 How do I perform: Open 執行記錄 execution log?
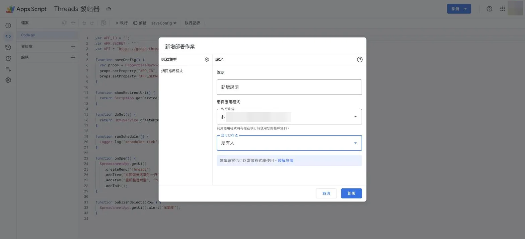point(193,23)
